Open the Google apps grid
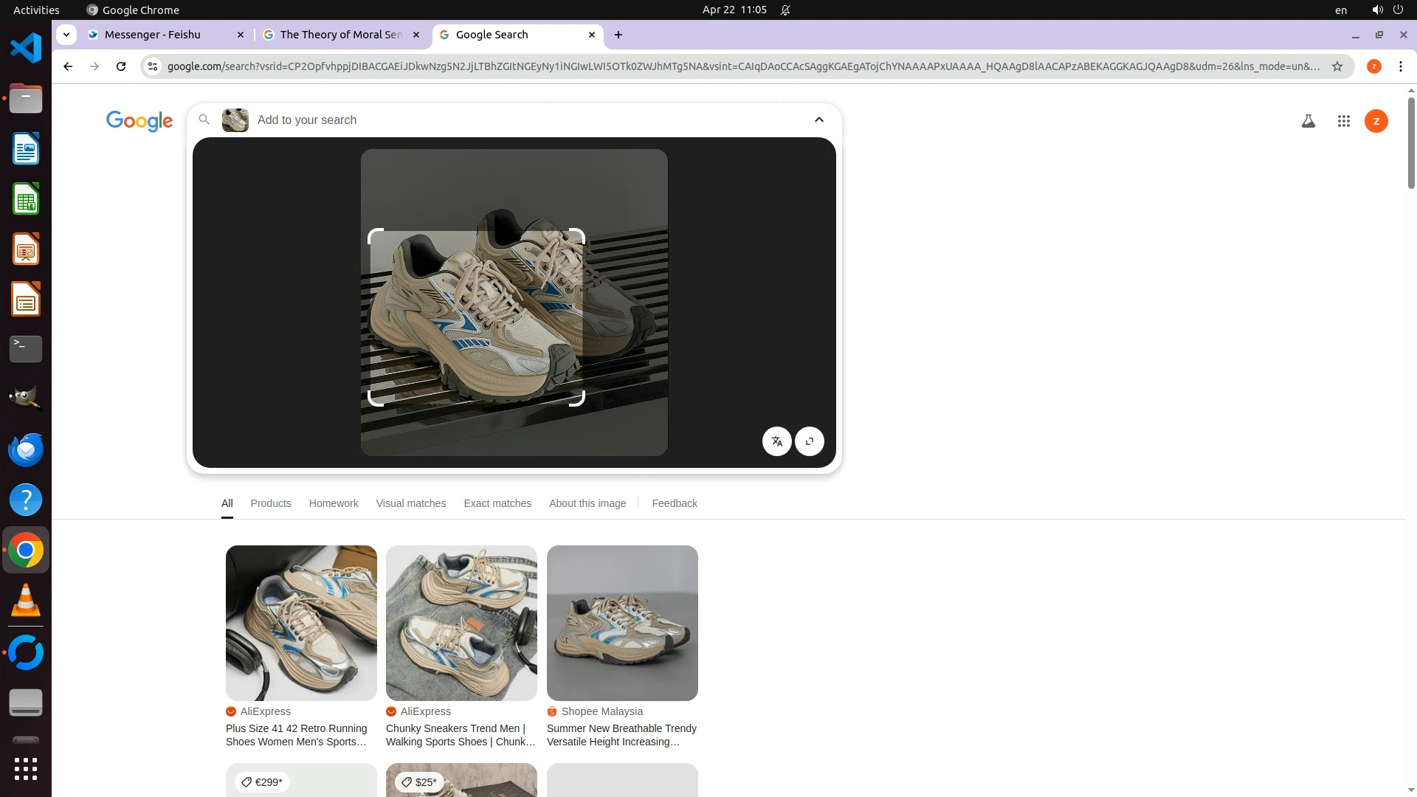 [1343, 121]
